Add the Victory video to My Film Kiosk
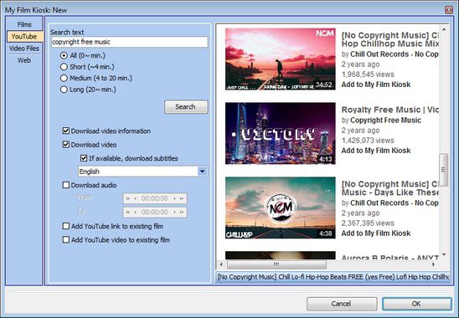This screenshot has height=318, width=459. (x=376, y=151)
